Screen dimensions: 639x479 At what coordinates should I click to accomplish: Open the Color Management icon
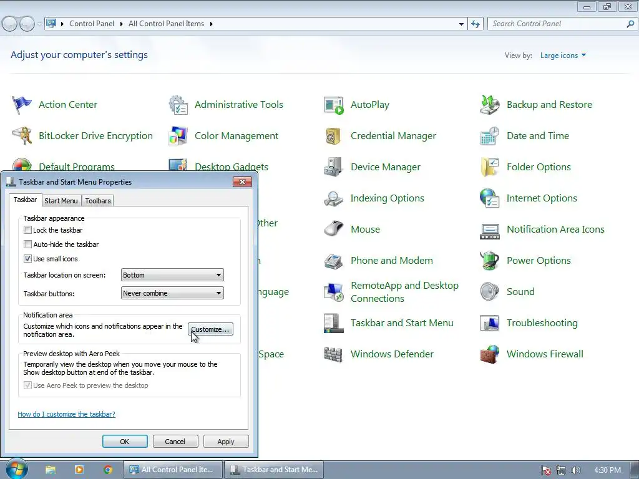(178, 135)
